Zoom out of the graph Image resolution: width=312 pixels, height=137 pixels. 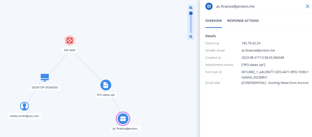(191, 37)
